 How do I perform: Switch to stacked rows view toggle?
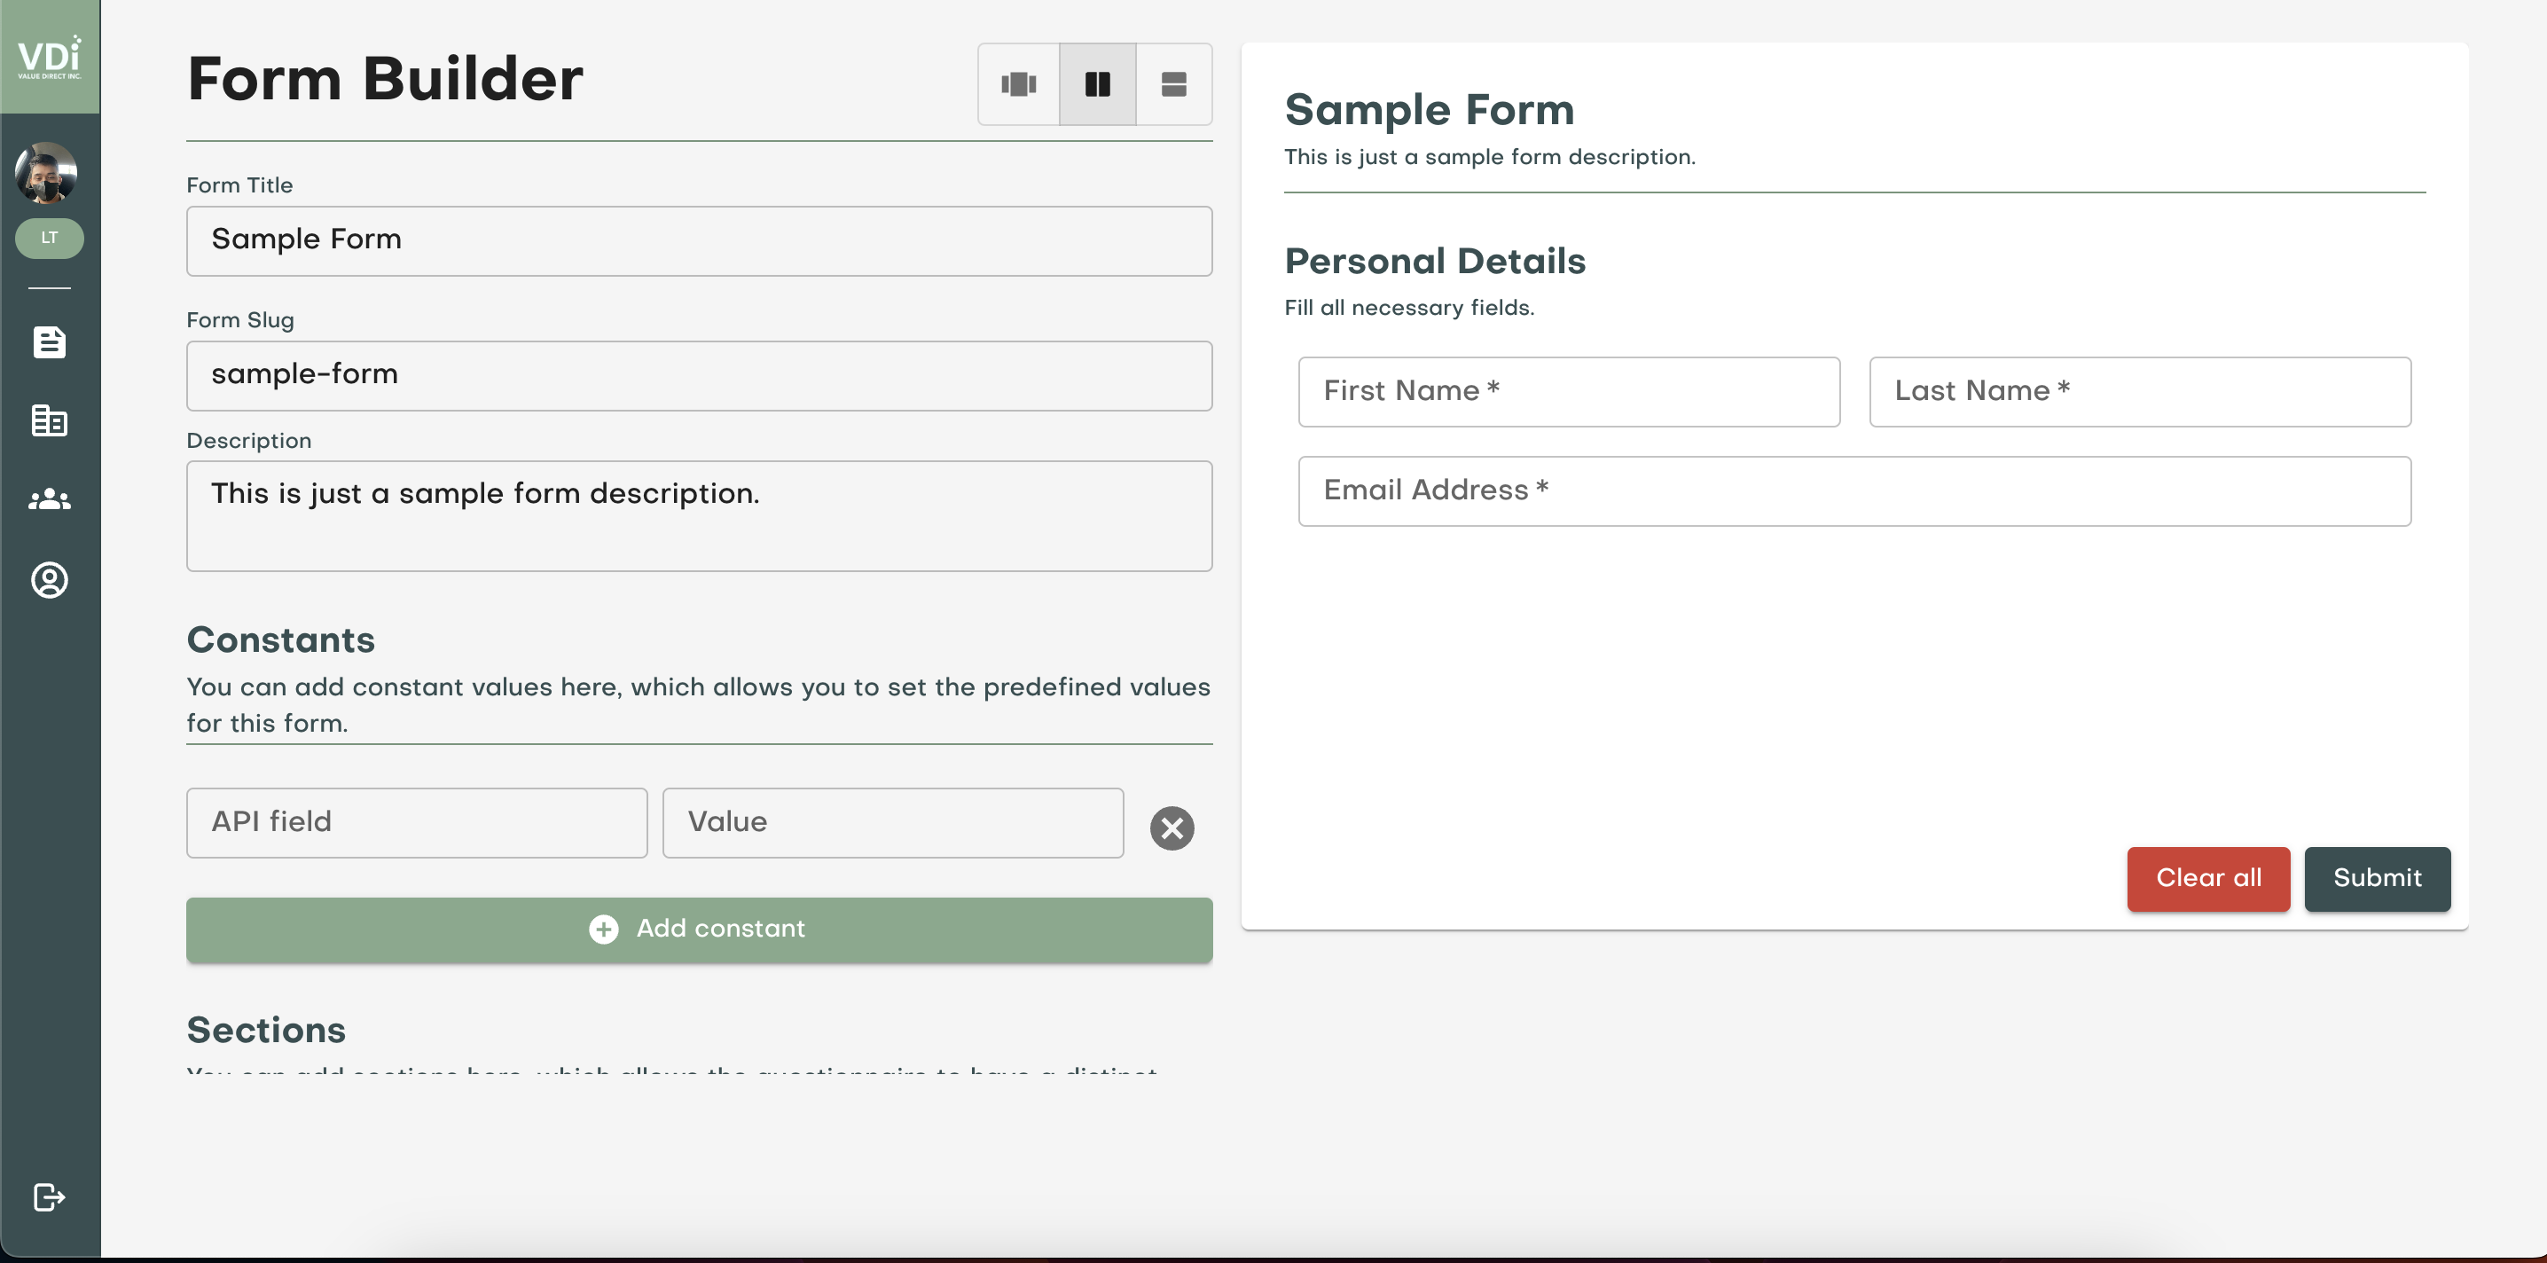1173,84
